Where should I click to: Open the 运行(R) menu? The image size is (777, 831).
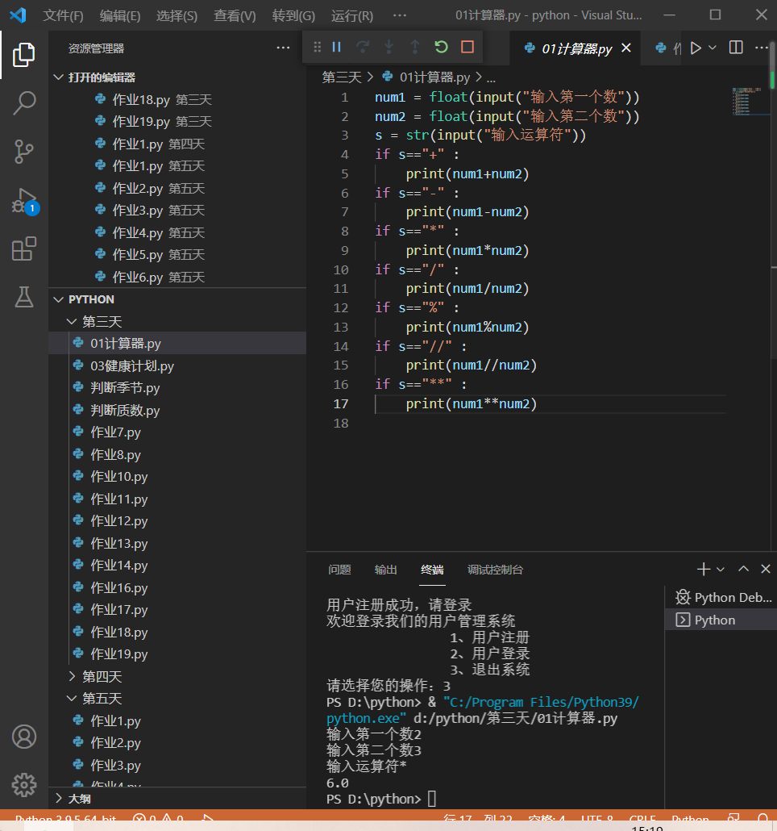(x=352, y=16)
